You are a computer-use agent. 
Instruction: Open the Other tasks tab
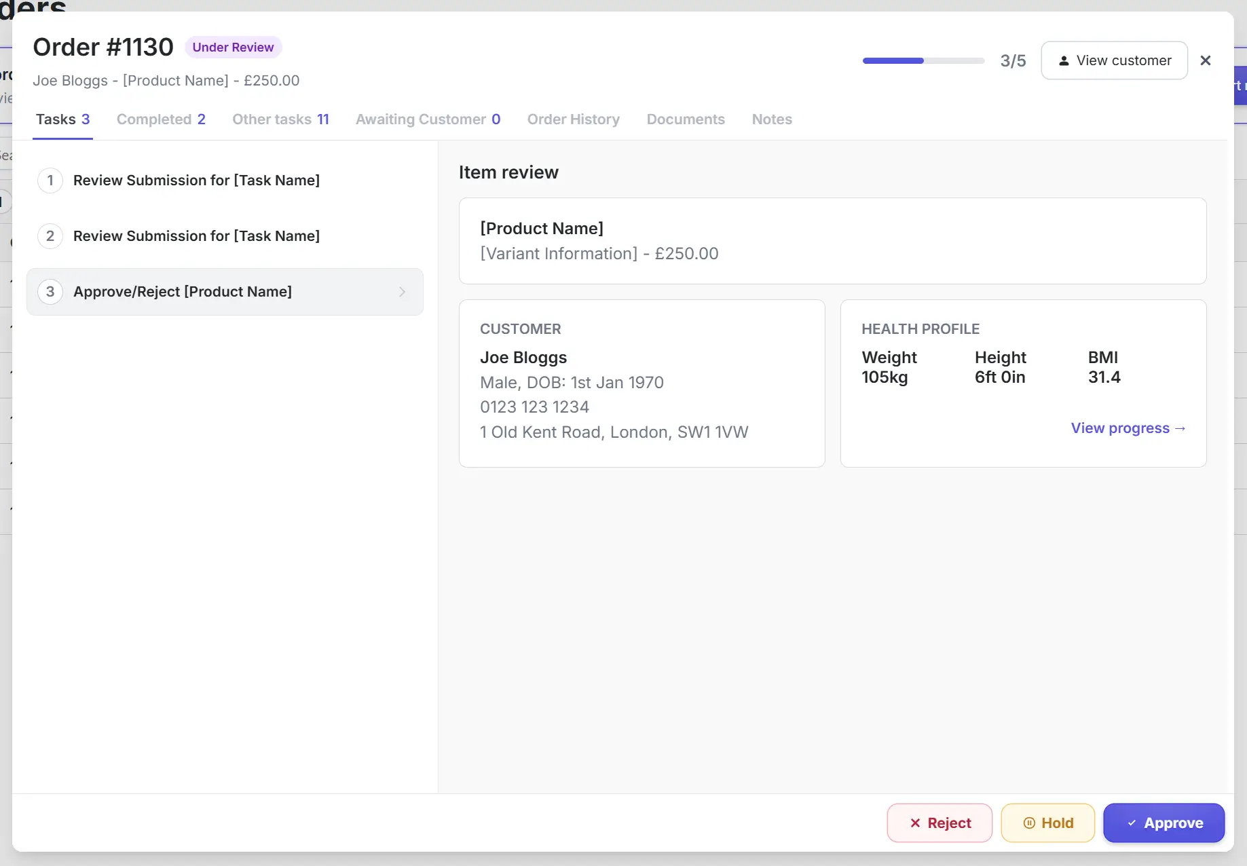(280, 119)
